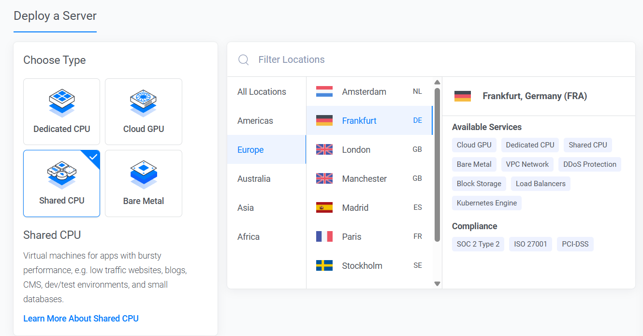Click the Manchester location name
The height and width of the screenshot is (336, 643).
point(365,178)
